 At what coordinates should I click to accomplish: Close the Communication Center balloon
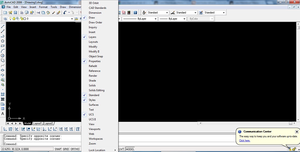coord(296,132)
